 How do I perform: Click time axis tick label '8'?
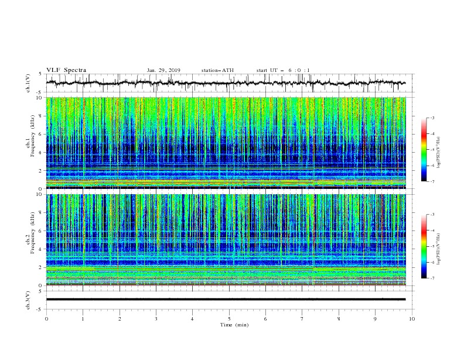point(339,319)
